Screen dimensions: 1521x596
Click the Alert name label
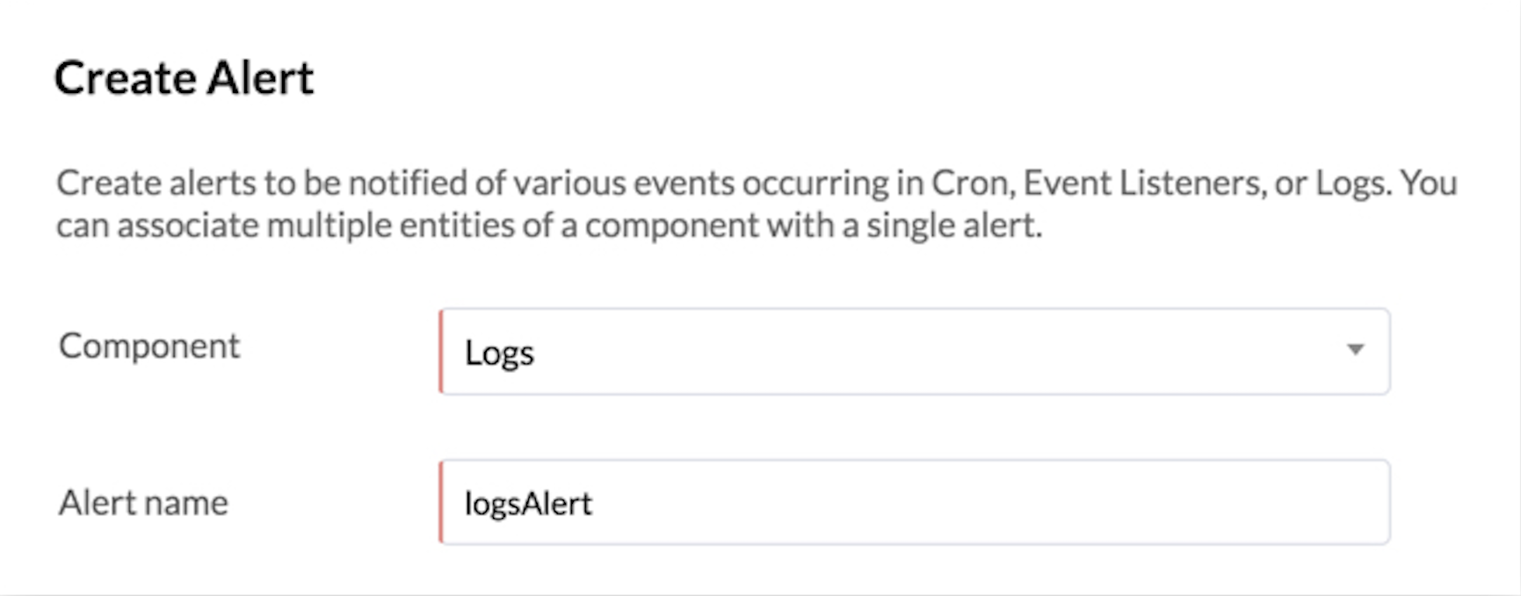[141, 502]
